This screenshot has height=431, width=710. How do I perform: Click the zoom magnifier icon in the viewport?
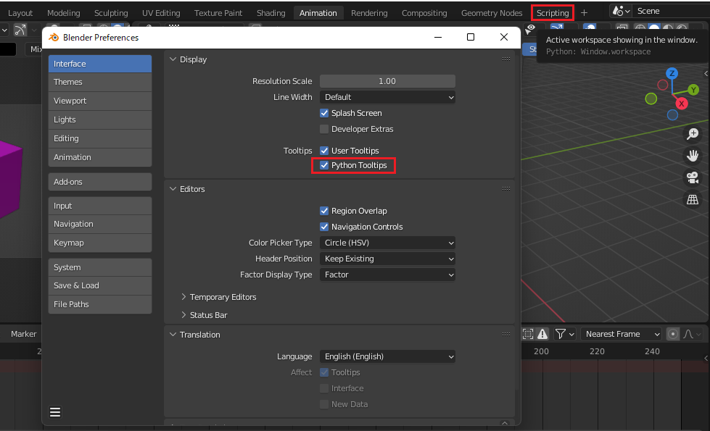pyautogui.click(x=693, y=134)
